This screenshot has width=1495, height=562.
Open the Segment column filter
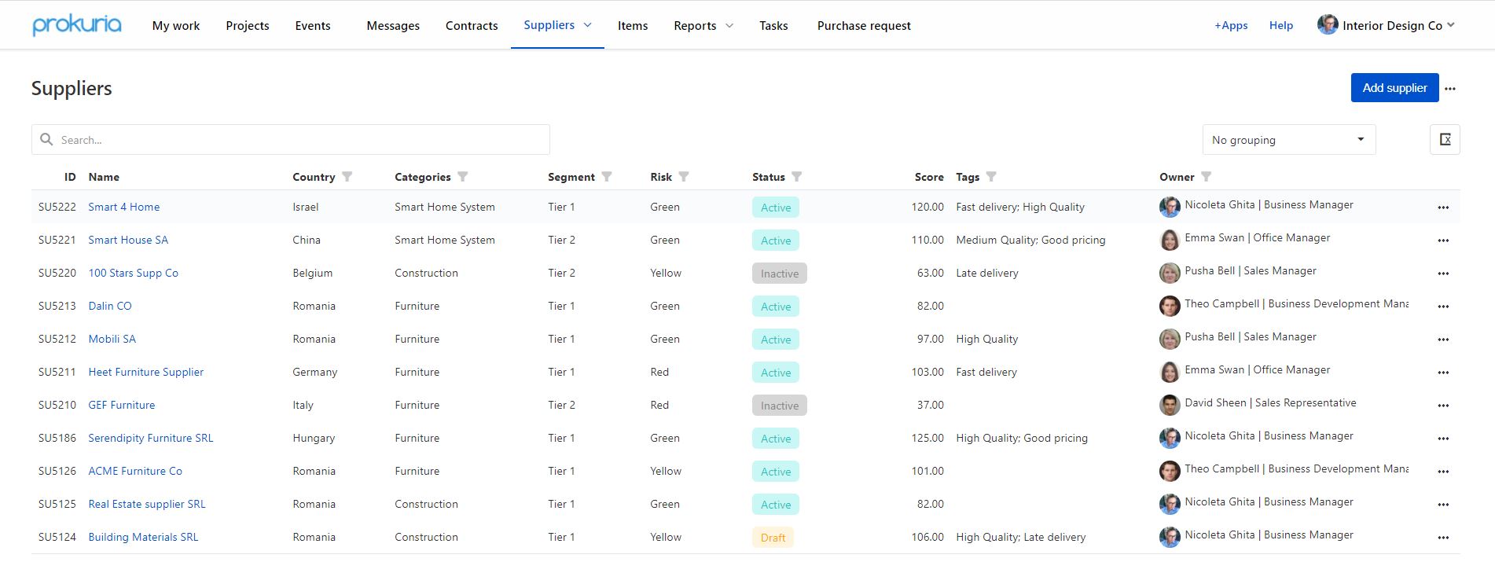607,177
